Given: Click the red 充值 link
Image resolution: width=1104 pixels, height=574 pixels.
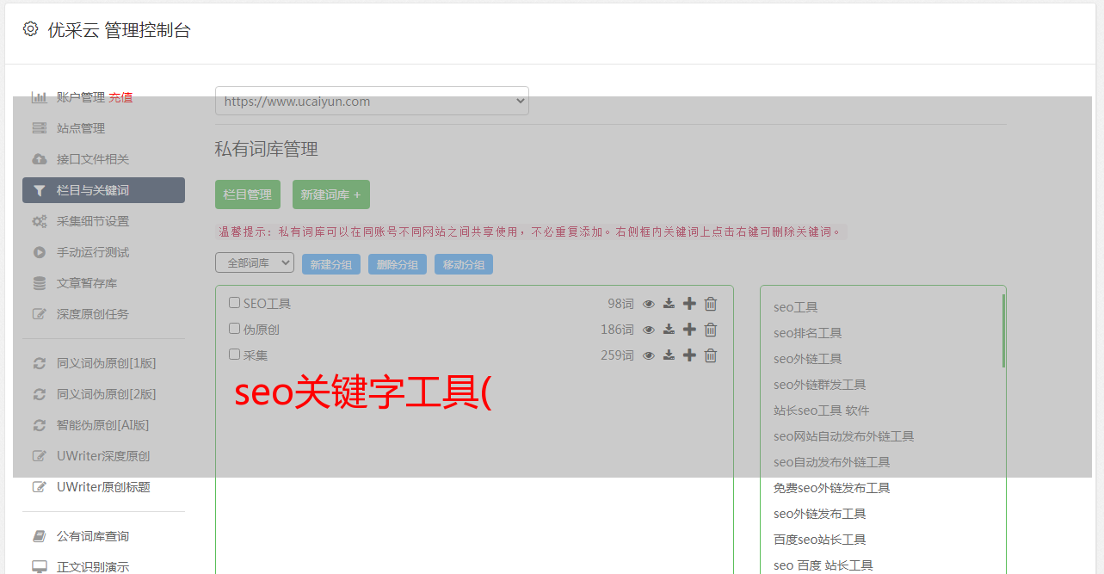Looking at the screenshot, I should [x=120, y=97].
